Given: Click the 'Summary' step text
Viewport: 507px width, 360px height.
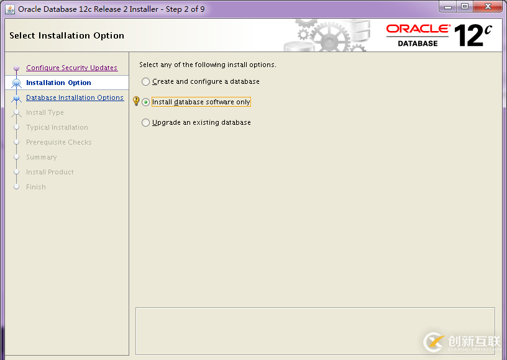Looking at the screenshot, I should (42, 157).
